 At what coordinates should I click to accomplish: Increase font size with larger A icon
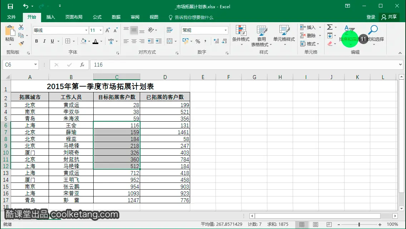pos(108,30)
